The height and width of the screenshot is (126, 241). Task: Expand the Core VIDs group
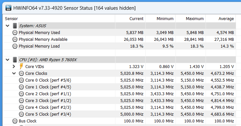(14, 66)
